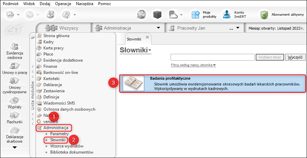Open Umowy o pracę shortcut
This screenshot has width=307, height=158.
click(x=15, y=69)
